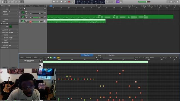Click the Inst 1 region at bar 73

click(x=158, y=17)
